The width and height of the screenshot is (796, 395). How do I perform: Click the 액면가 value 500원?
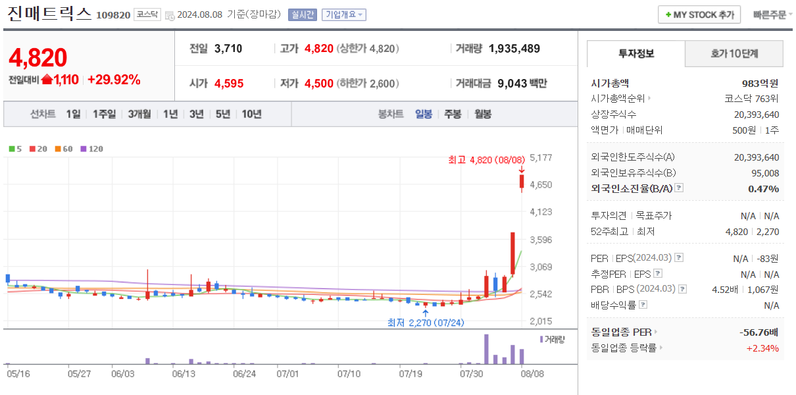pyautogui.click(x=743, y=130)
